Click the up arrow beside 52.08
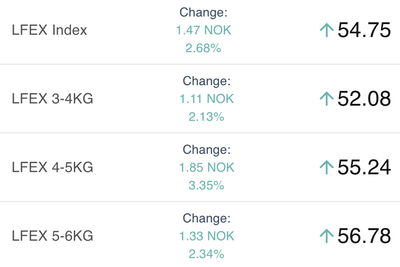400x267 pixels. (327, 99)
